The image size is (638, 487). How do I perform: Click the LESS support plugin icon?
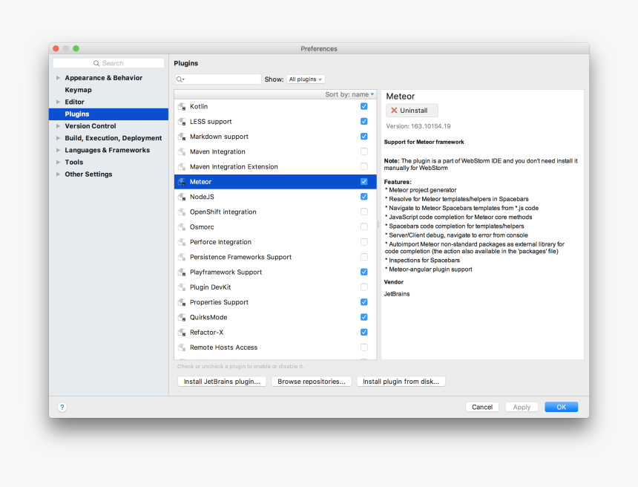pos(182,122)
